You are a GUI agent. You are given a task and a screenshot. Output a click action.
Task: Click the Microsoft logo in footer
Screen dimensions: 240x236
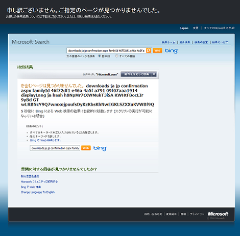click(218, 214)
